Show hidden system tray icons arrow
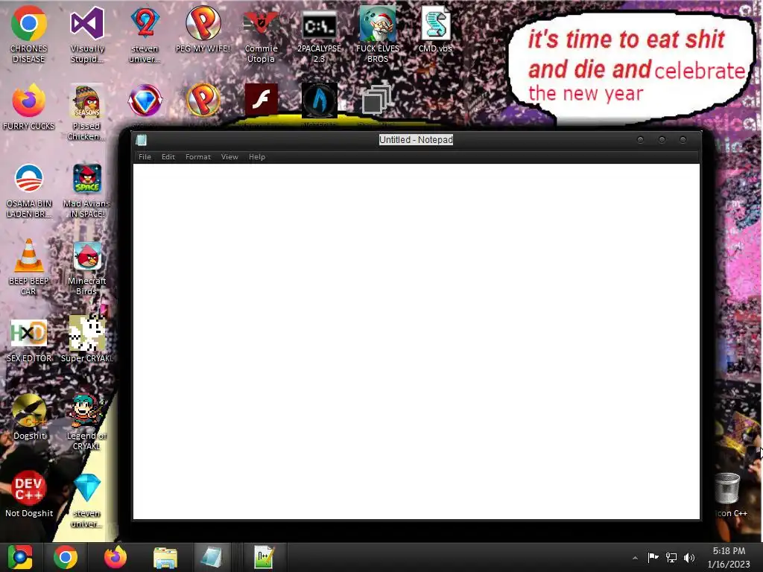 635,558
